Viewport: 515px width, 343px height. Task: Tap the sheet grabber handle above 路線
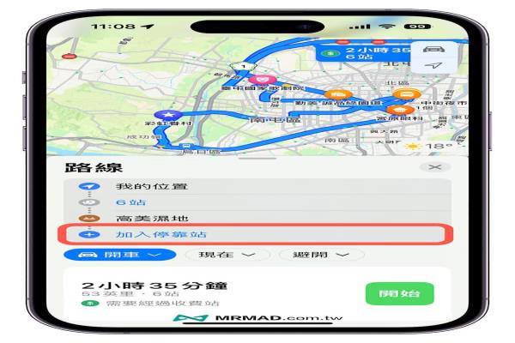click(x=257, y=158)
